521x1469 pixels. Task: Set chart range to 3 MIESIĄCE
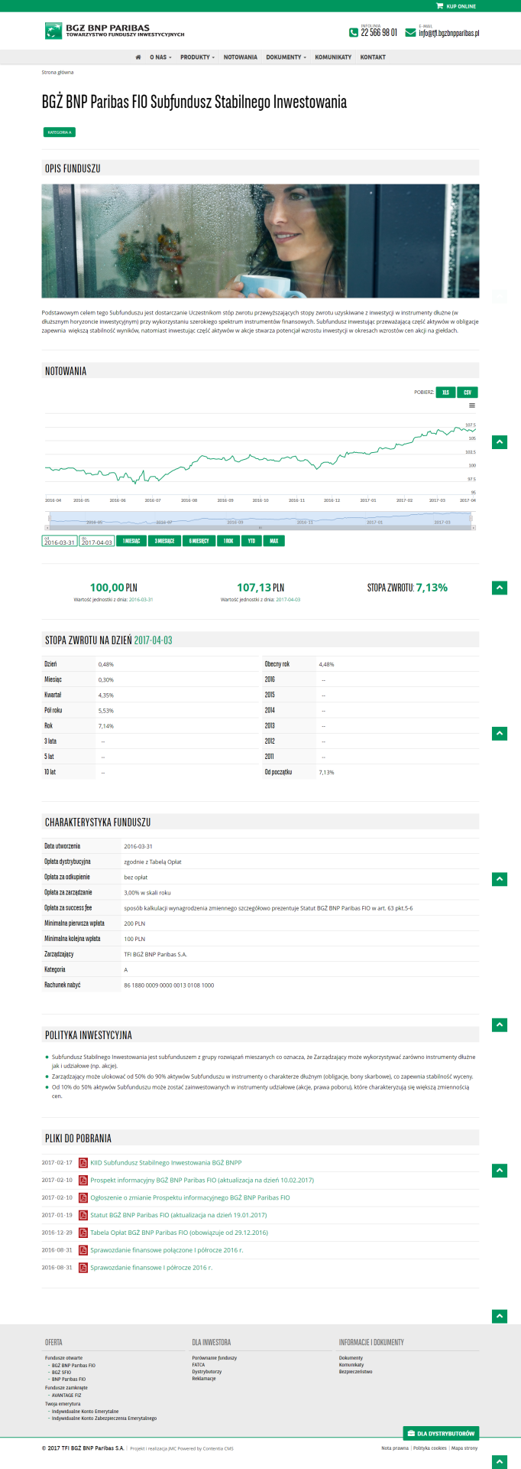point(164,541)
